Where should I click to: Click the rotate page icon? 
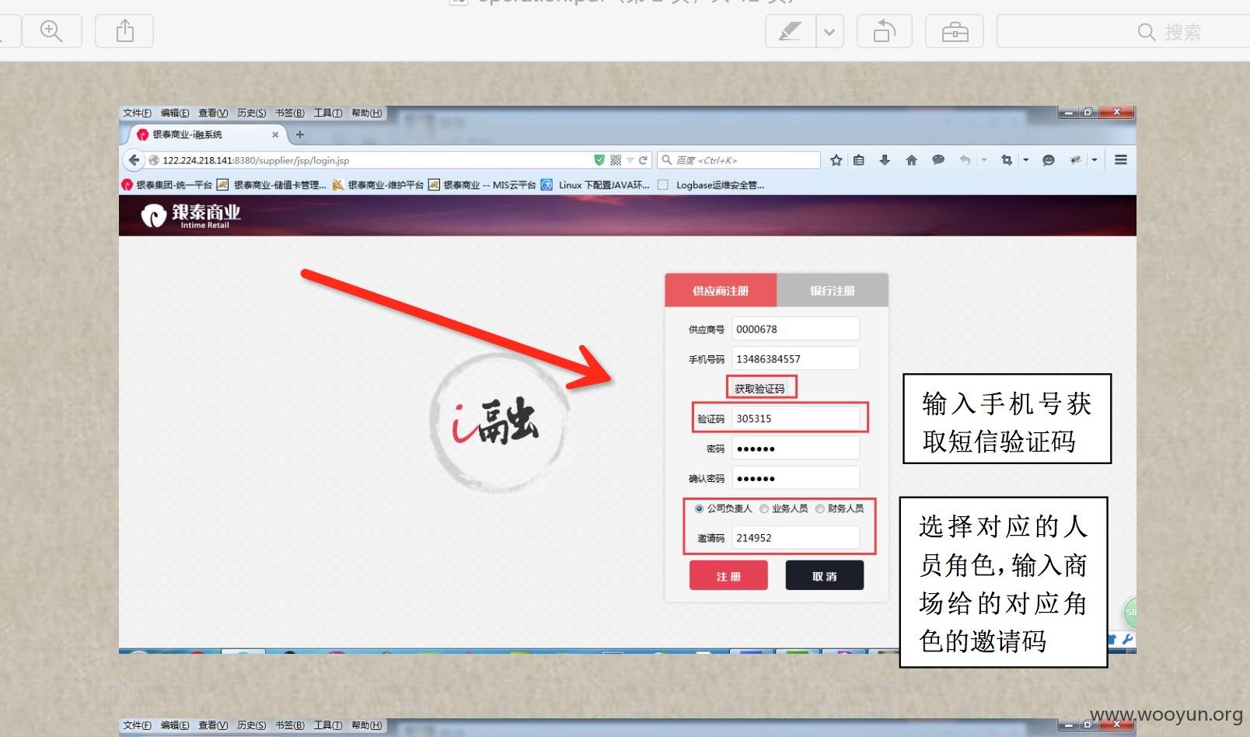(885, 32)
